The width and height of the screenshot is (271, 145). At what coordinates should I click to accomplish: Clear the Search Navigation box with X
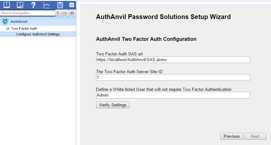point(58,13)
